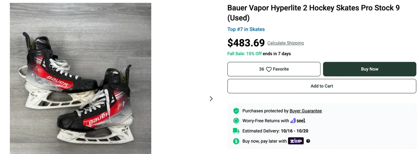Click the green delivery truck icon
Viewport: 419px width, 154px height.
click(236, 131)
